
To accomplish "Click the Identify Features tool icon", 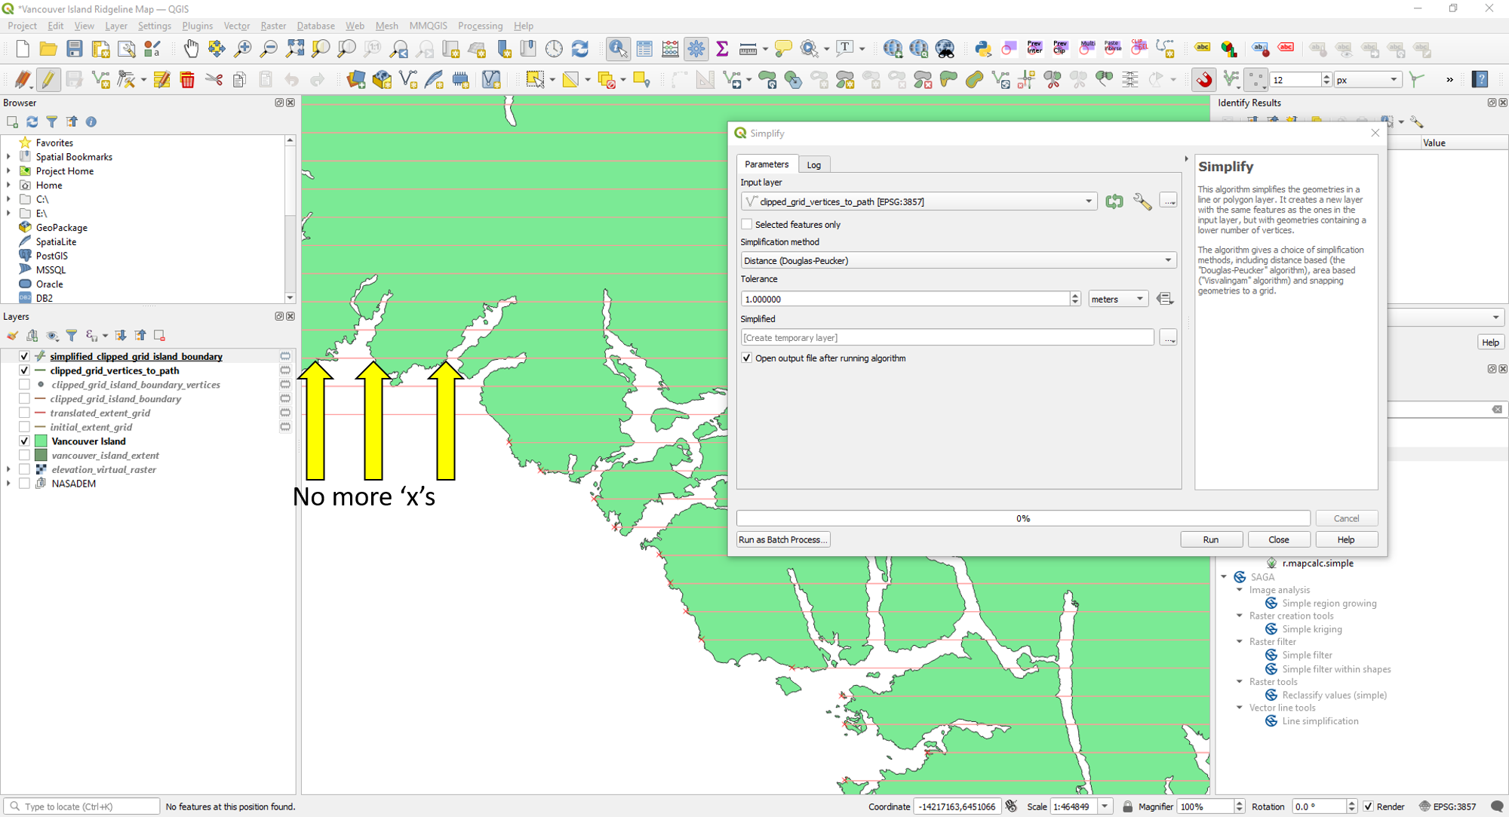I will pyautogui.click(x=617, y=49).
